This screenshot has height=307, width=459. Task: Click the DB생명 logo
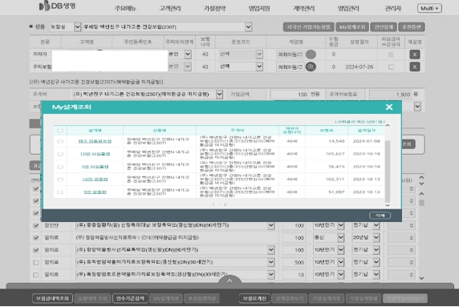pyautogui.click(x=58, y=6)
